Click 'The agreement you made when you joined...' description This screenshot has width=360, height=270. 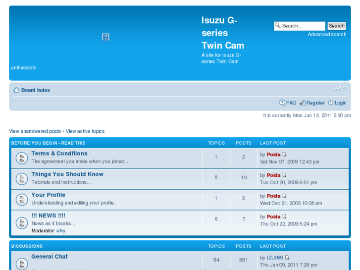[x=80, y=162]
